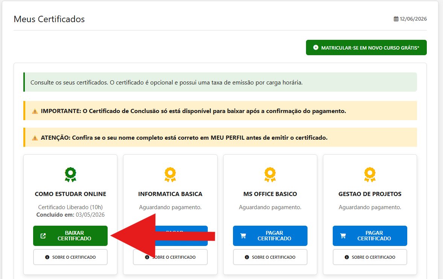Click the green Consulte os seus certificados notice
The image size is (443, 279).
(220, 82)
